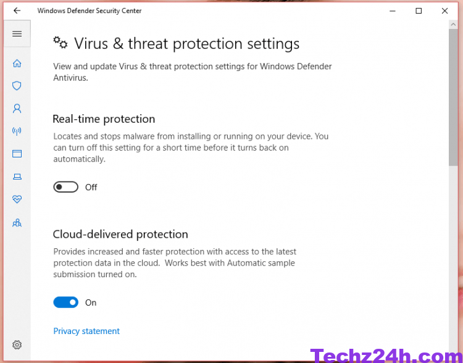Open Firewall & network protection icon
Image resolution: width=463 pixels, height=363 pixels.
(x=17, y=131)
